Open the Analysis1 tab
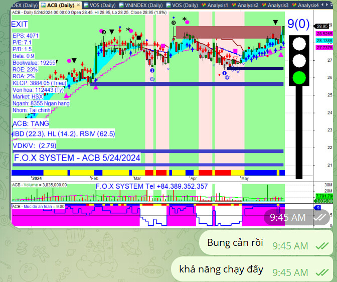Image resolution: width=337 pixels, height=282 pixels. click(215, 5)
